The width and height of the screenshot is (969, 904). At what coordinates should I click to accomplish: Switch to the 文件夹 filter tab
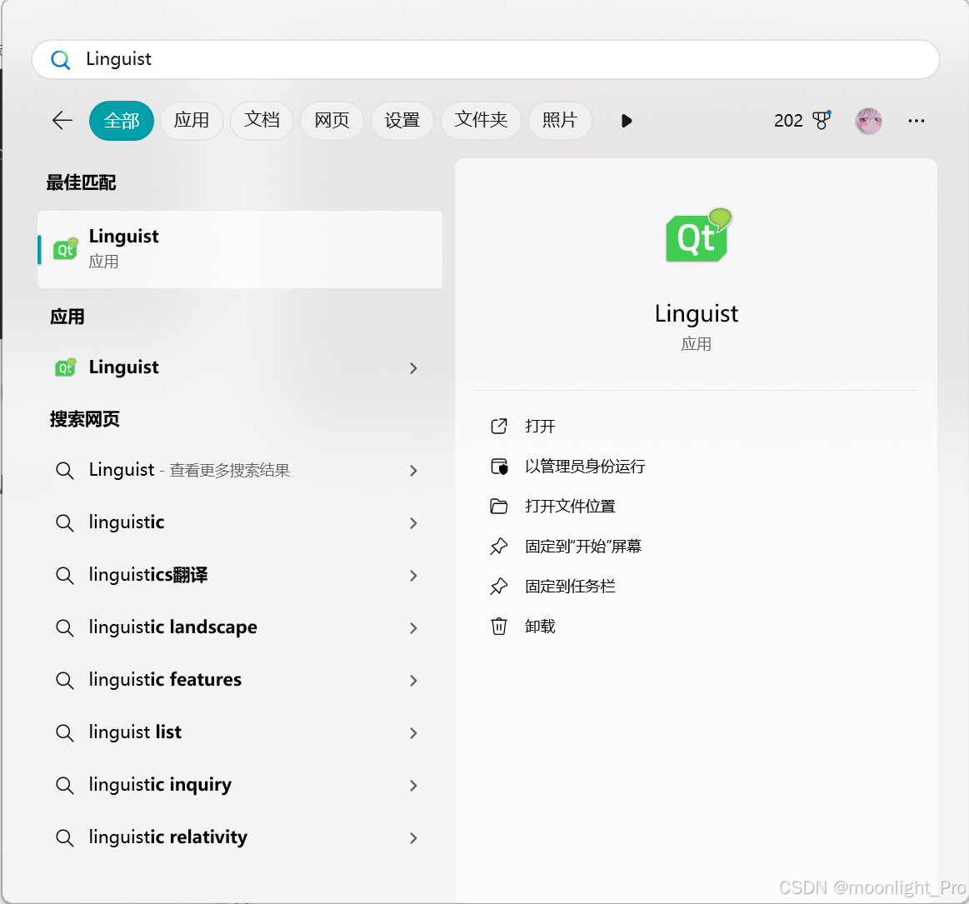(481, 121)
